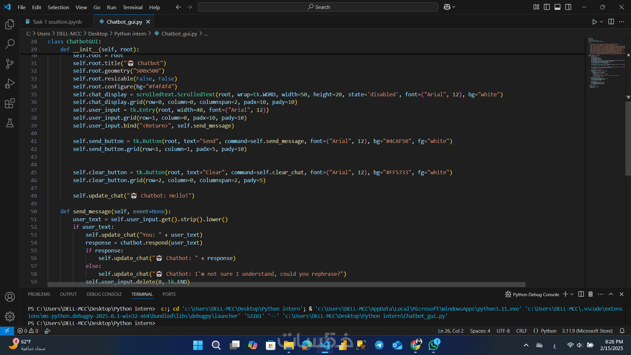Viewport: 631px width, 355px height.
Task: Switch to Task 1 soultion.ipynb tab
Action: pyautogui.click(x=57, y=22)
